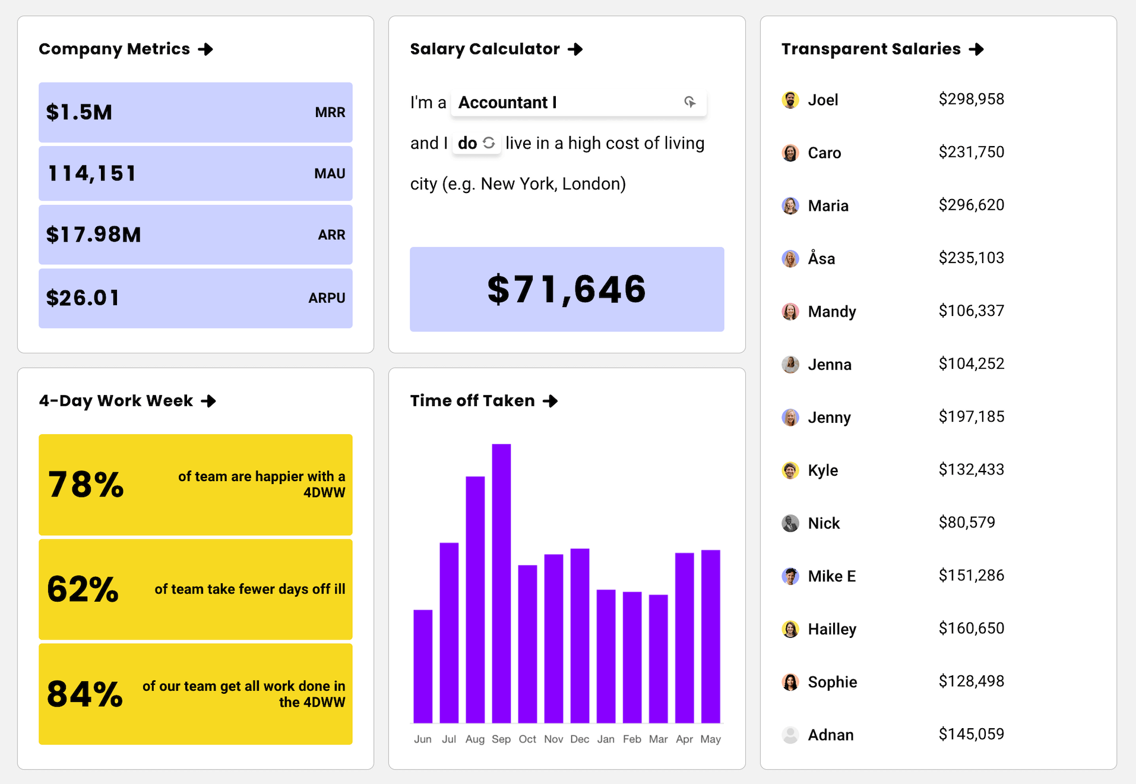The width and height of the screenshot is (1136, 784).
Task: Click the cursor-pick icon in the job field
Action: 691,102
